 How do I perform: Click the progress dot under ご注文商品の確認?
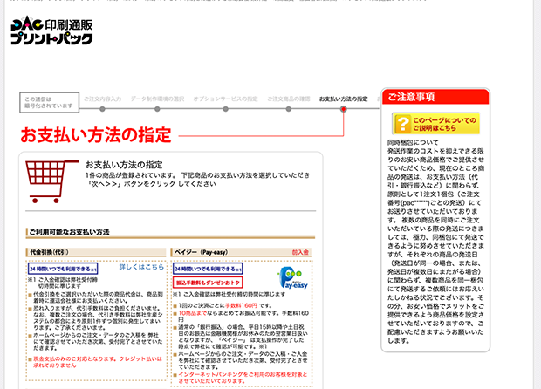pos(289,109)
